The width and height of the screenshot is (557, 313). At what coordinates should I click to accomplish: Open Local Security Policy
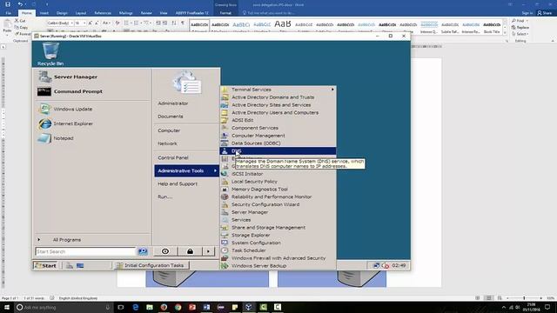[278, 182]
